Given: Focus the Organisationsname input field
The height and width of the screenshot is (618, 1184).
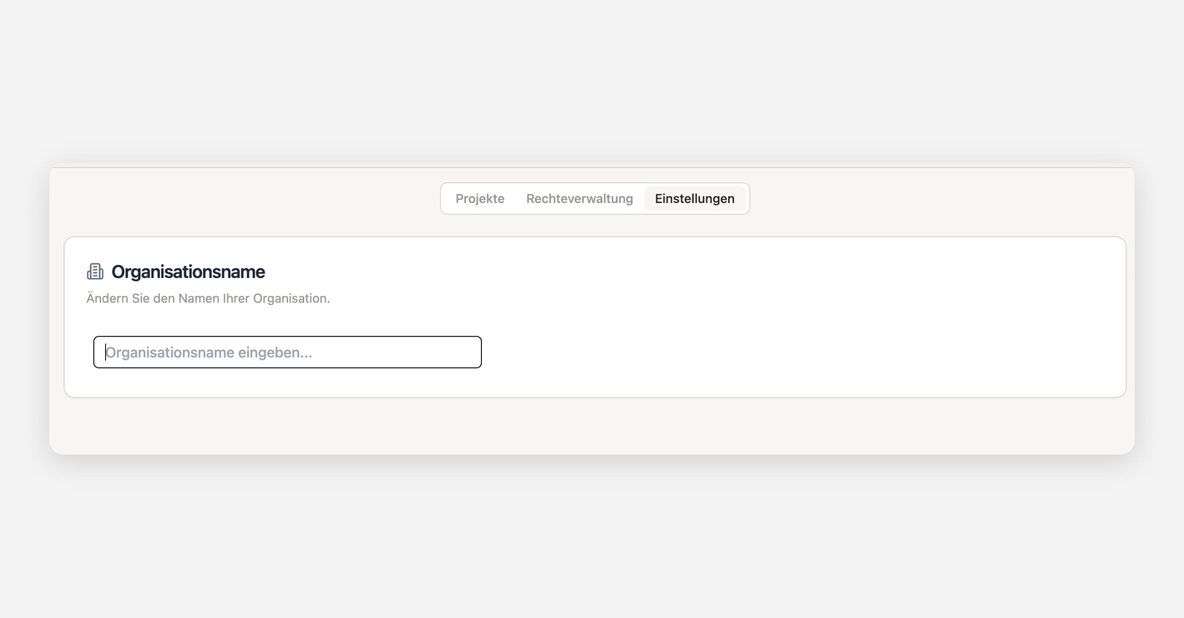Looking at the screenshot, I should [287, 352].
